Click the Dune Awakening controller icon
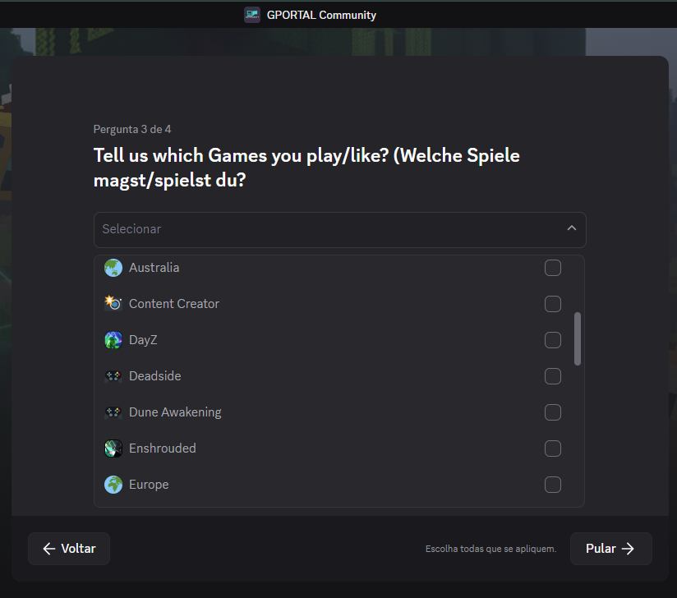The height and width of the screenshot is (598, 677). click(x=113, y=412)
